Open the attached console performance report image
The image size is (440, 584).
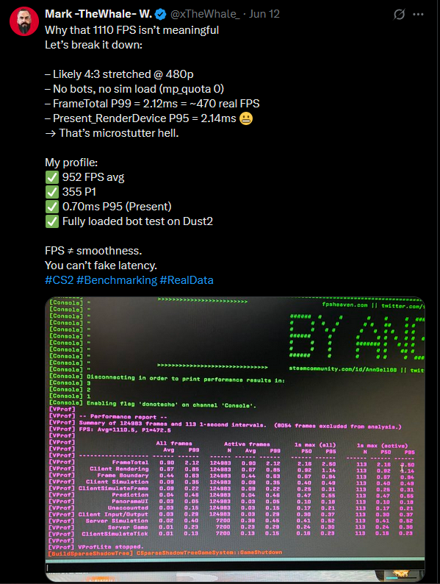coord(235,439)
